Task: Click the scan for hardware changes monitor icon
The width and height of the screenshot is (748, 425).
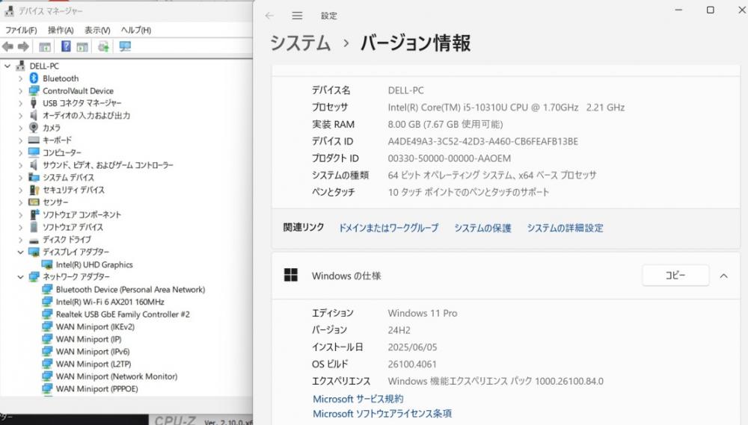Action: [125, 47]
